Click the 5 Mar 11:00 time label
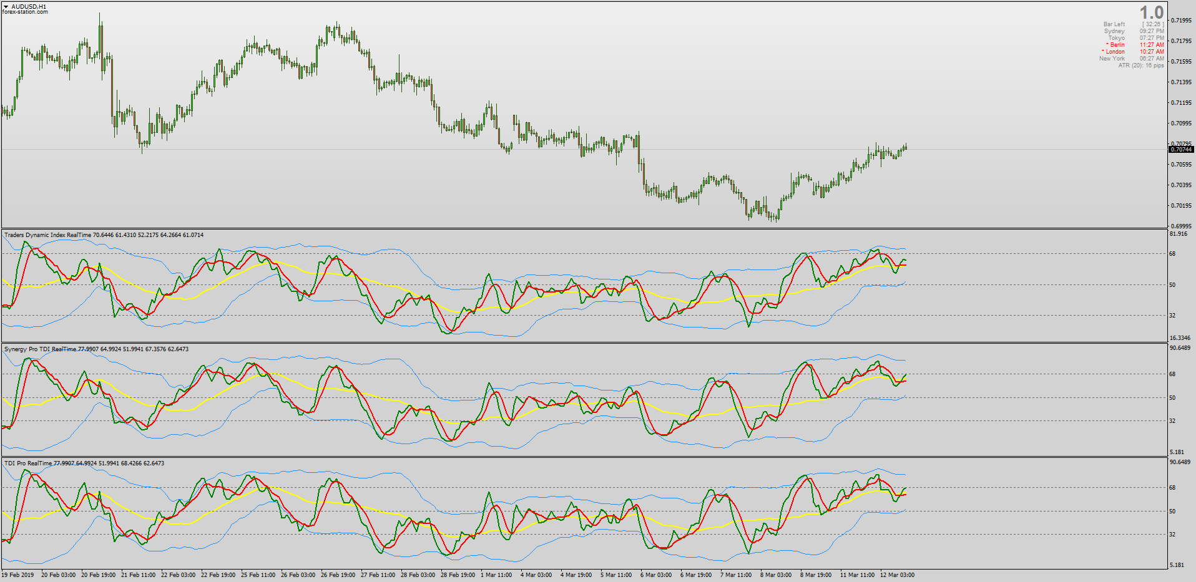The image size is (1196, 582). [x=616, y=575]
